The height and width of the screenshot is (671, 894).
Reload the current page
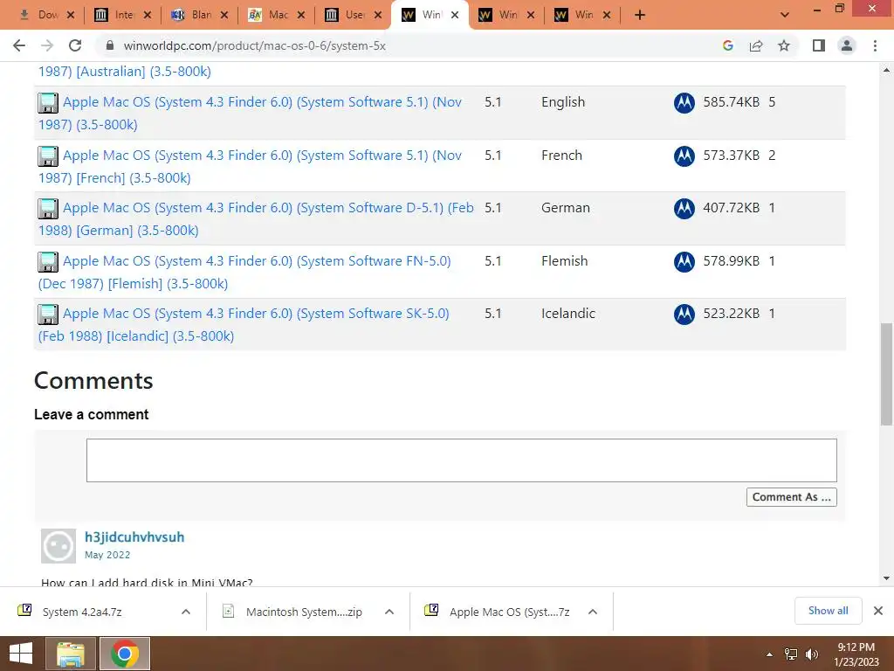[75, 45]
